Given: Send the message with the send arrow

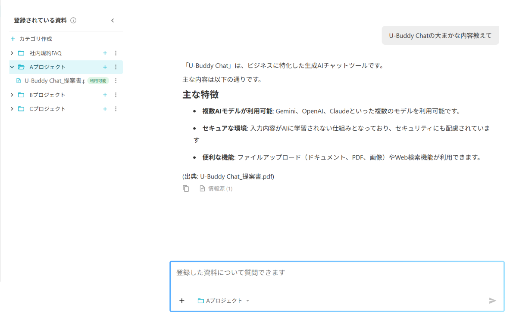Looking at the screenshot, I should [x=492, y=301].
